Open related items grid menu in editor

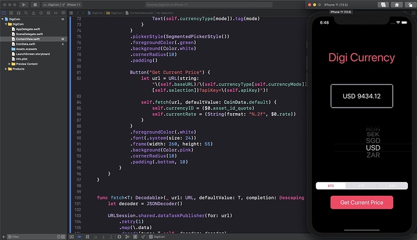[x=71, y=13]
